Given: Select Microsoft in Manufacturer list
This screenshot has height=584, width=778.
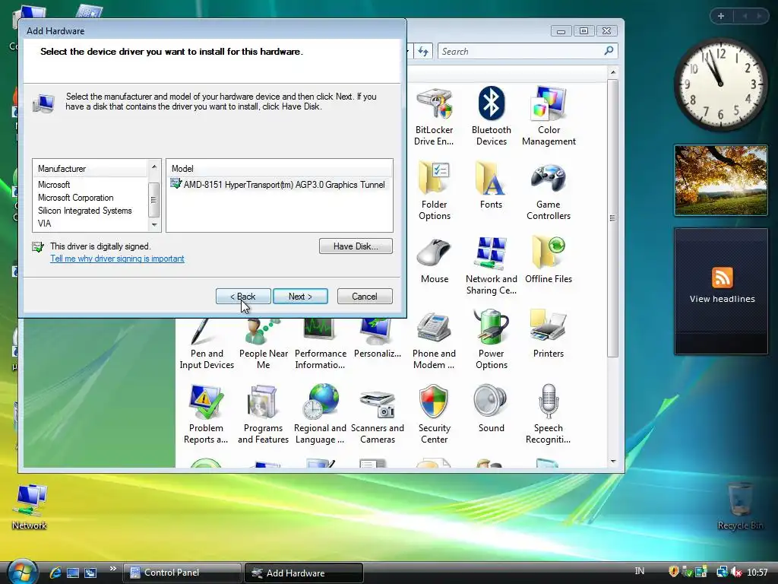Looking at the screenshot, I should [x=54, y=185].
